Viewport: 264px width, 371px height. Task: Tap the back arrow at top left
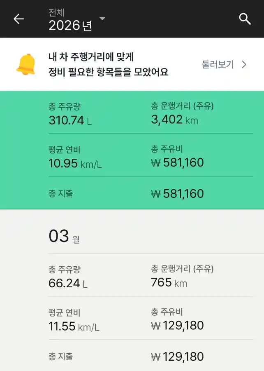[19, 19]
